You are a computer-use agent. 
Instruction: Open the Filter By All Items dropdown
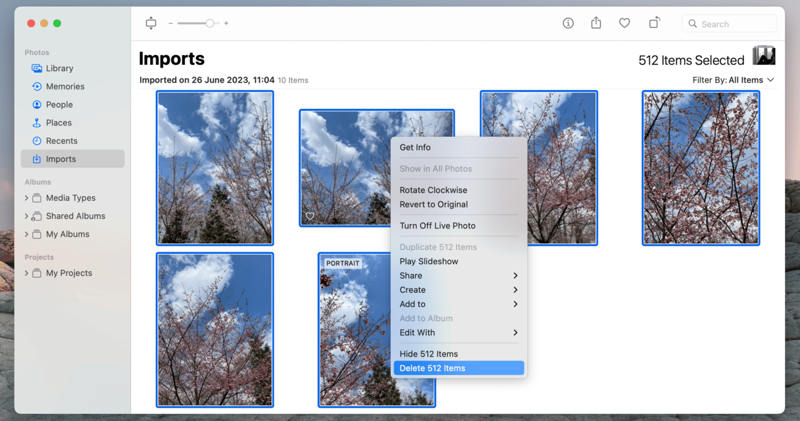pos(733,80)
